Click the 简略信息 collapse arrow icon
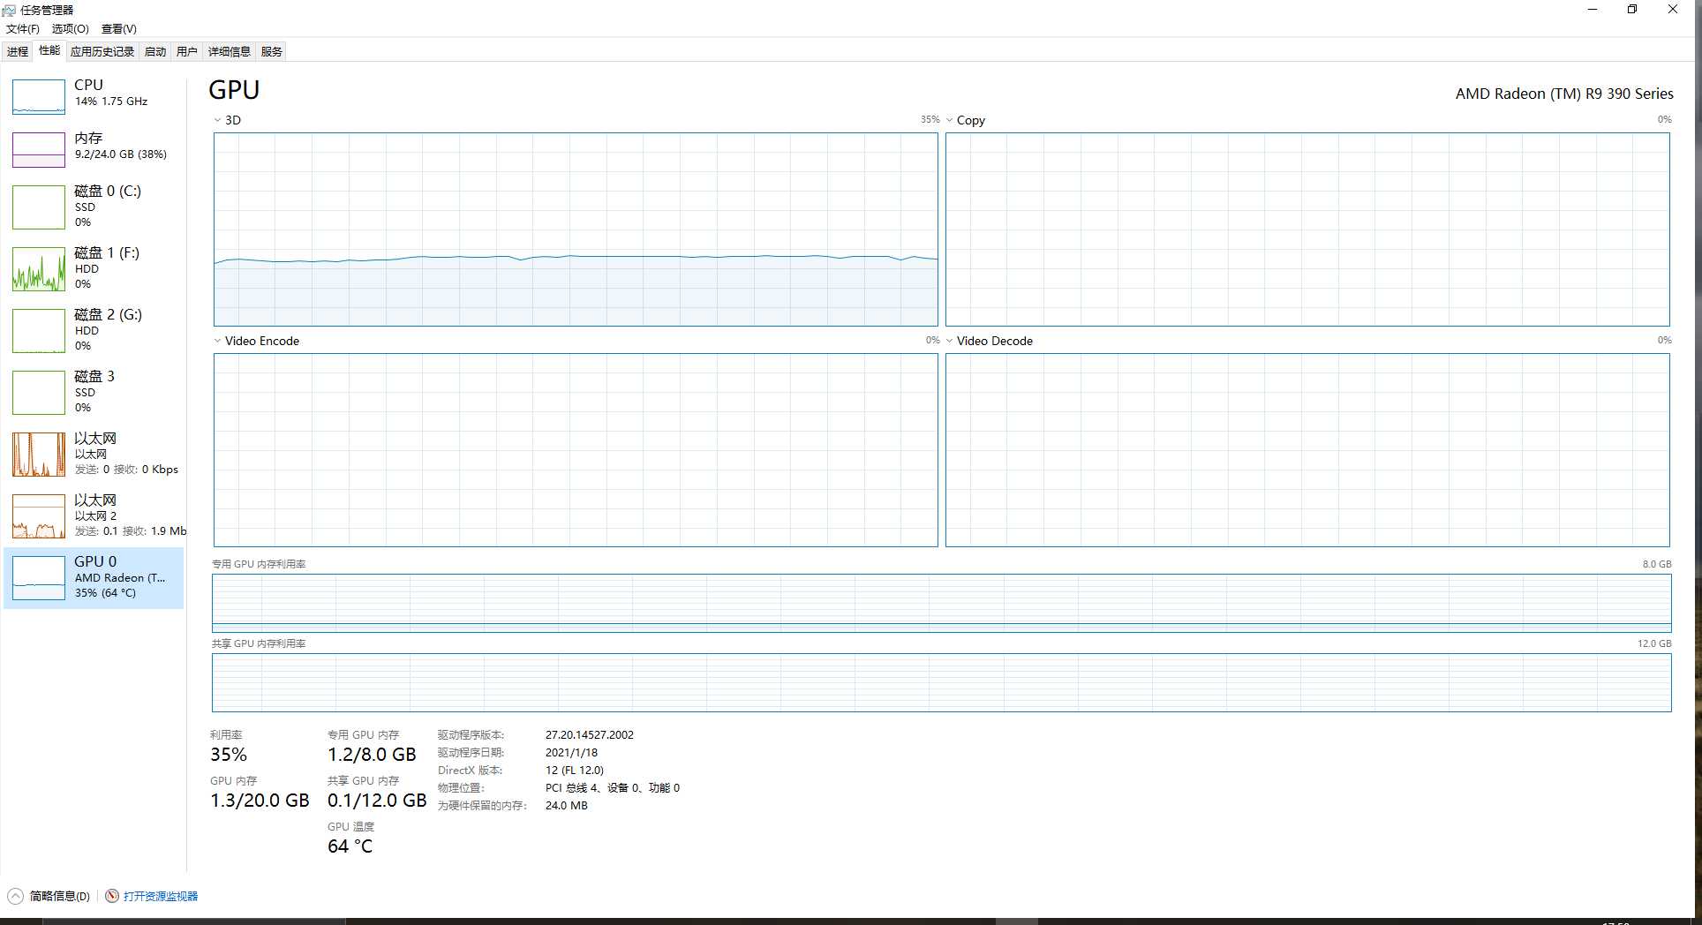Image resolution: width=1702 pixels, height=925 pixels. coord(15,896)
